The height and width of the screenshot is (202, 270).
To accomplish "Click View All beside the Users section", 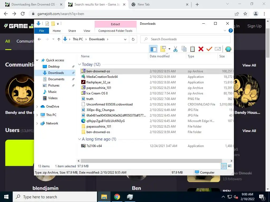I will [x=249, y=131].
